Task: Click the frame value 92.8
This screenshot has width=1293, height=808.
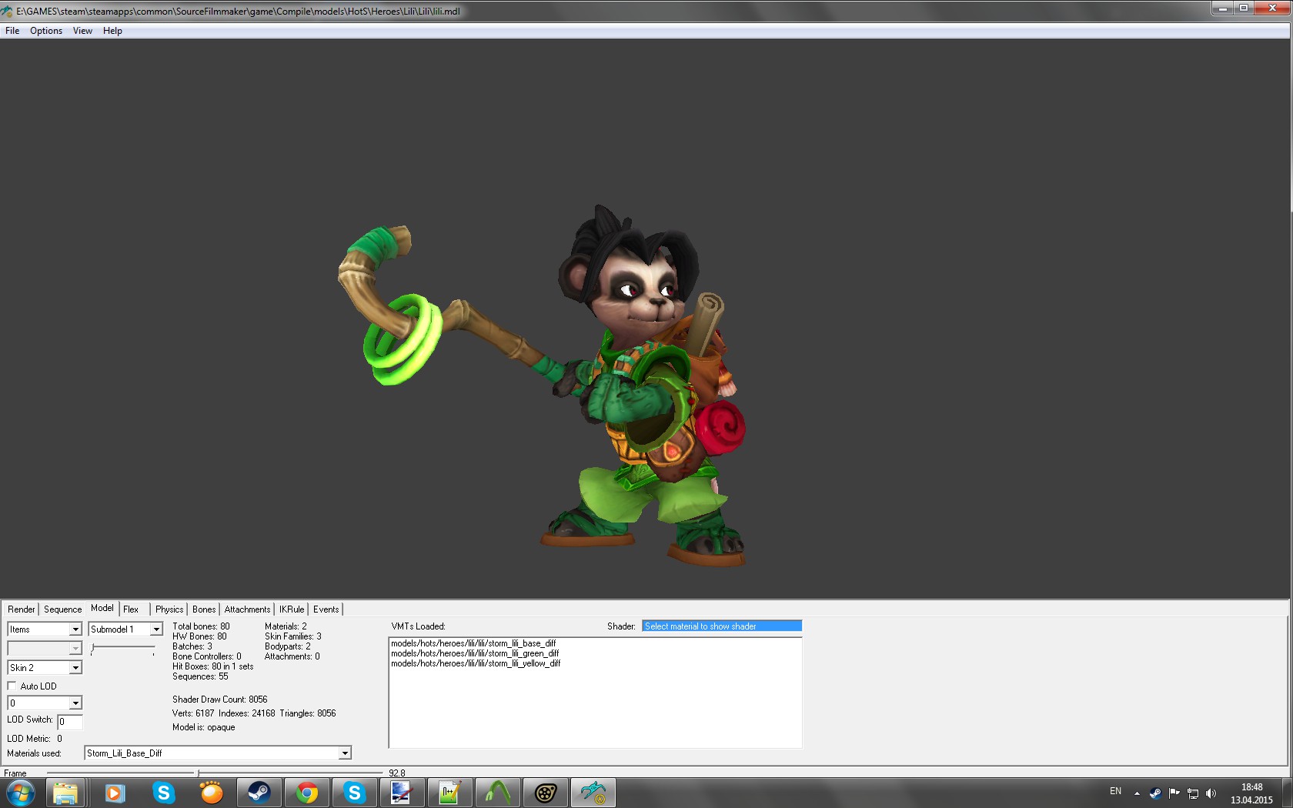Action: click(x=396, y=773)
